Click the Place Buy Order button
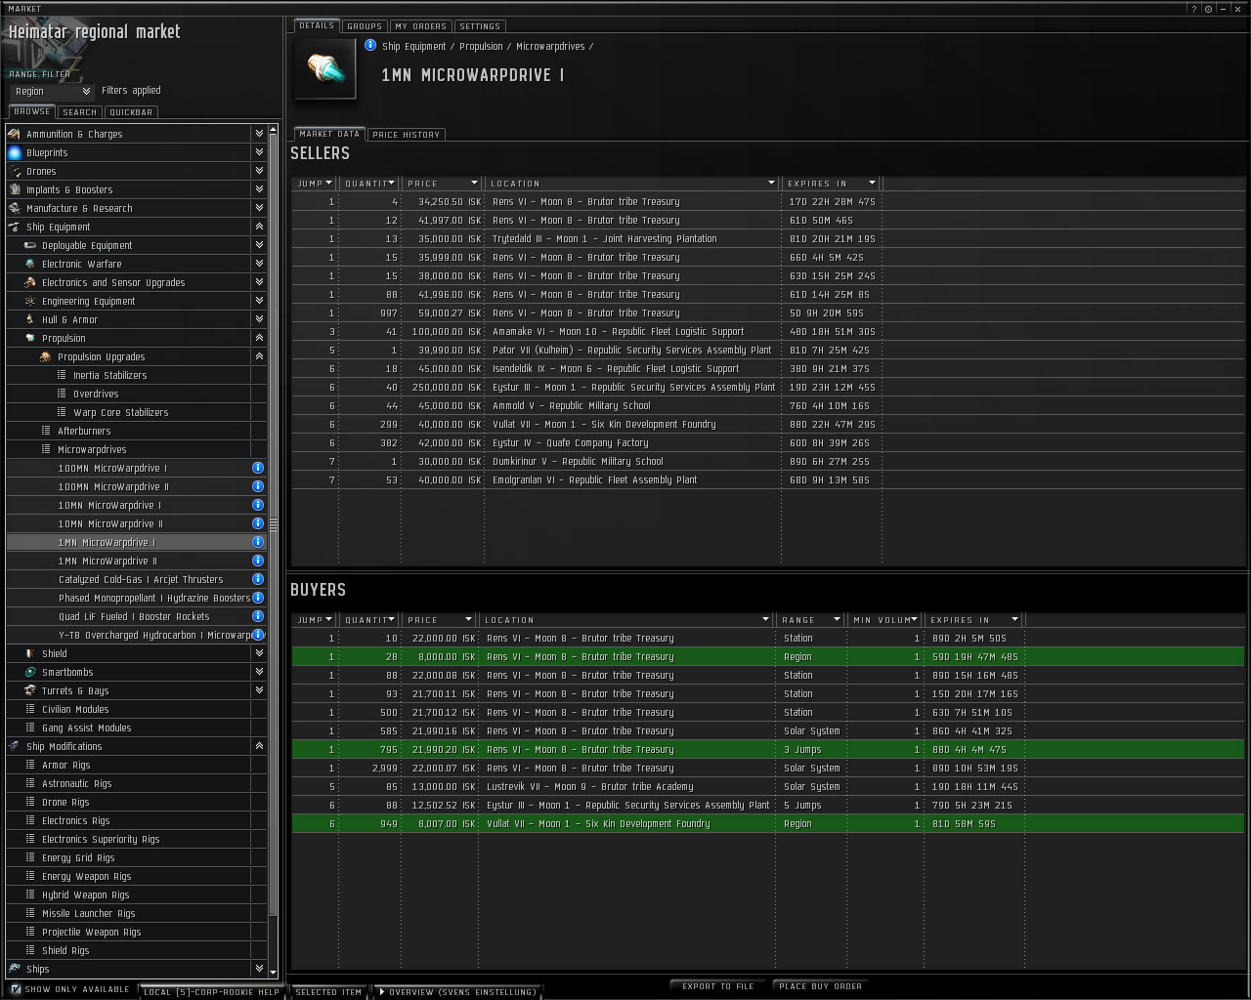The image size is (1251, 1000). [x=821, y=986]
